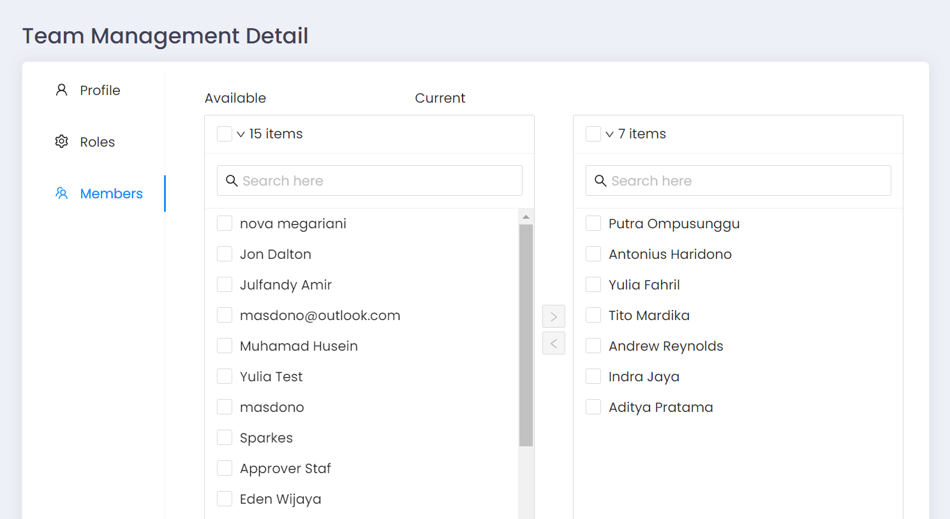Click the Roles gear icon
The width and height of the screenshot is (950, 519).
click(x=61, y=142)
